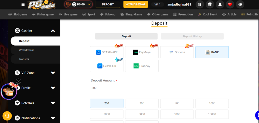The image size is (259, 123).
Task: Select Withdrawal in the sidebar
Action: pyautogui.click(x=35, y=50)
